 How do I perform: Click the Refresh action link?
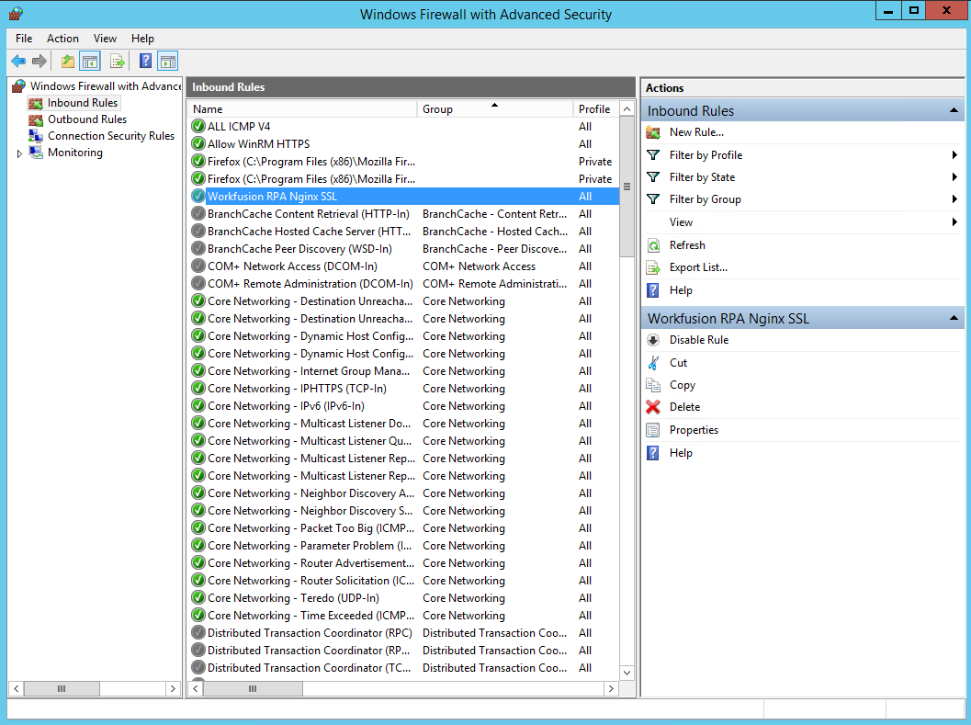point(687,245)
